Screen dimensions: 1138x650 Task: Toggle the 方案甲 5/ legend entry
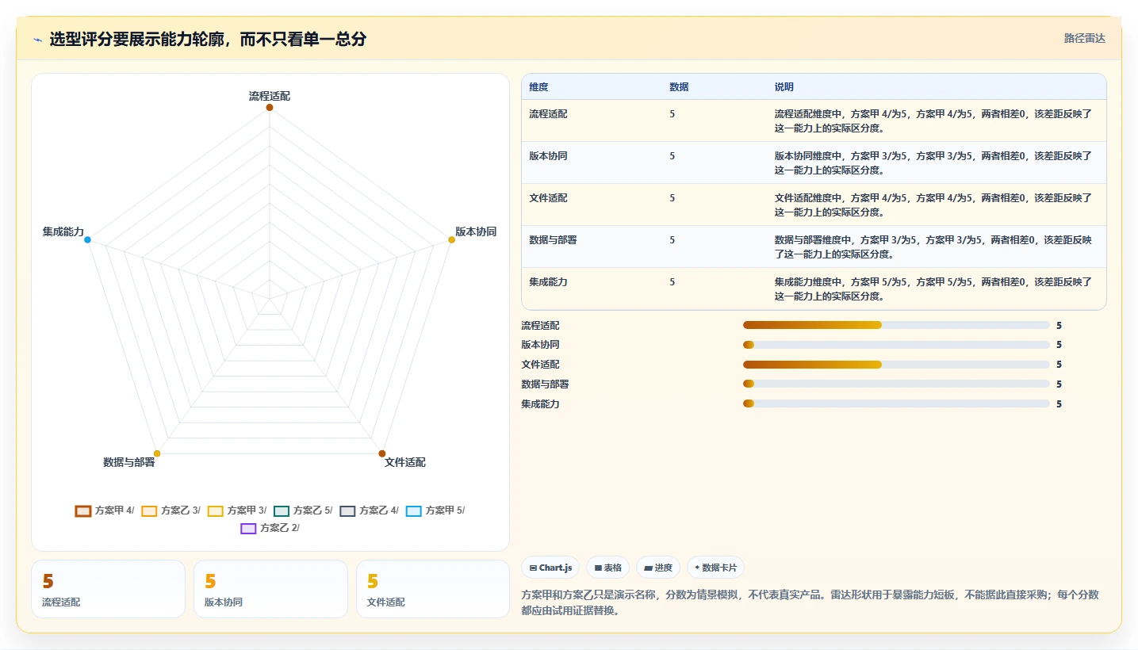(x=435, y=510)
